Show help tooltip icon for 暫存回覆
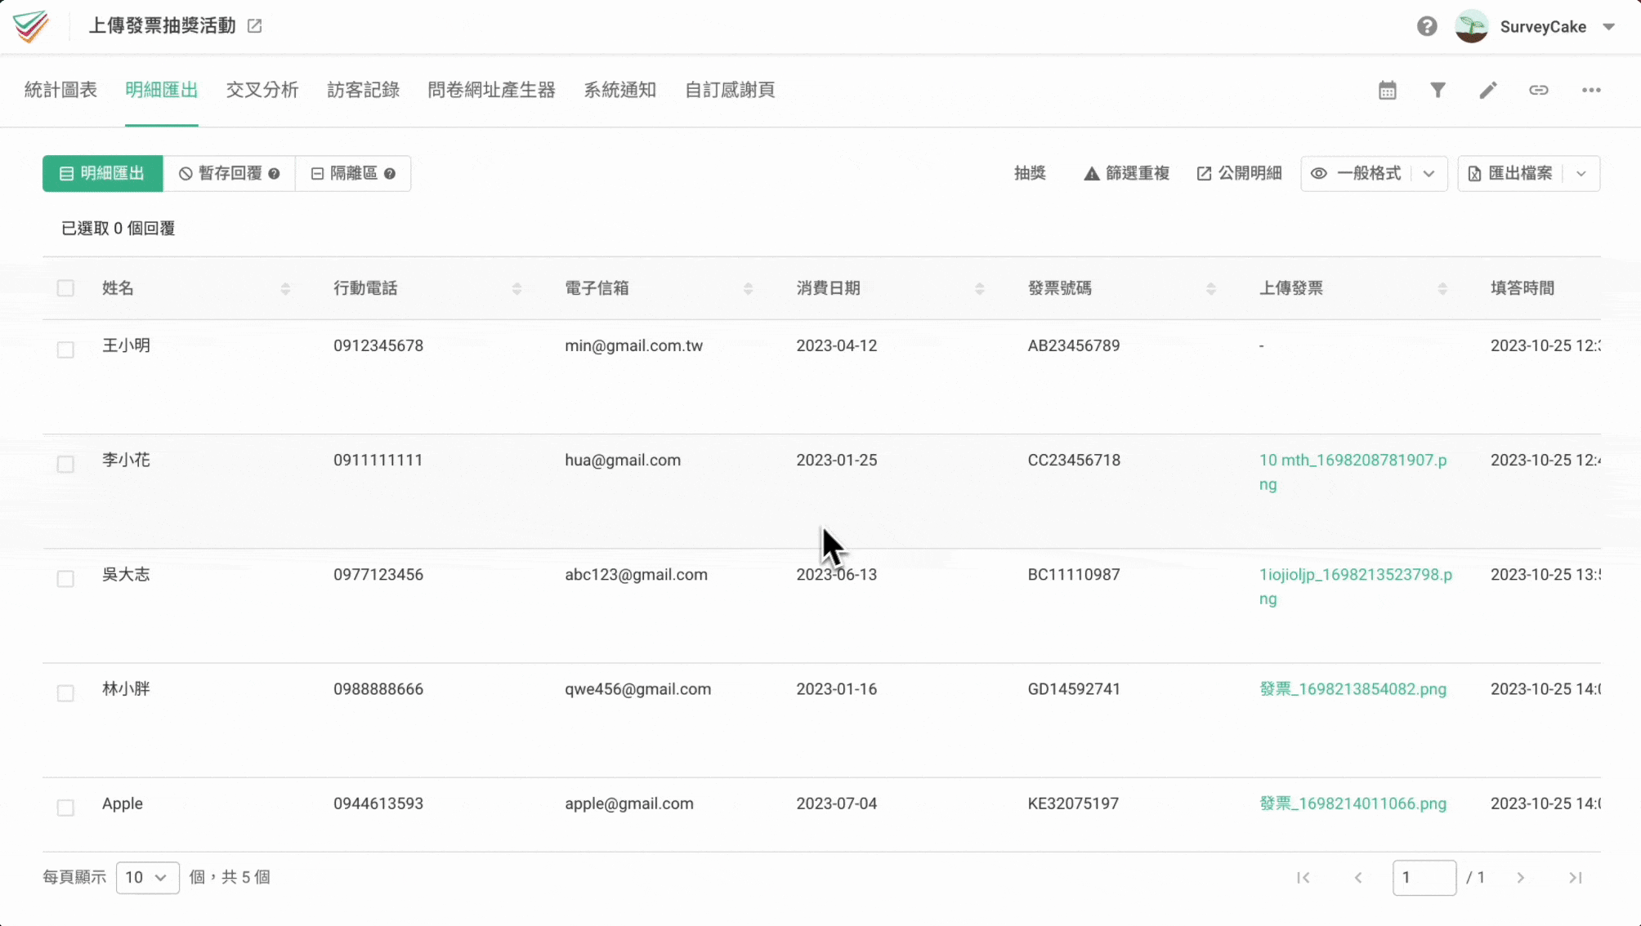 (x=274, y=174)
